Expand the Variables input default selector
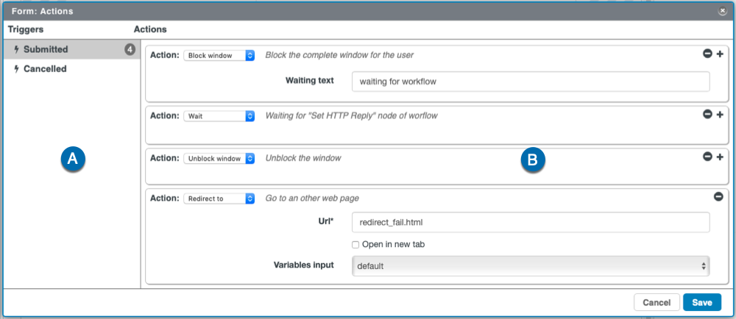The width and height of the screenshot is (736, 319). coord(531,266)
